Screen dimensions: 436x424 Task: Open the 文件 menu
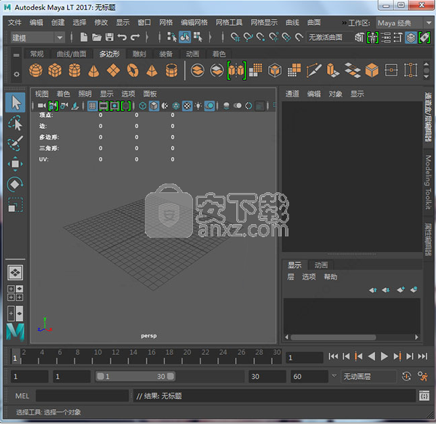(x=14, y=22)
